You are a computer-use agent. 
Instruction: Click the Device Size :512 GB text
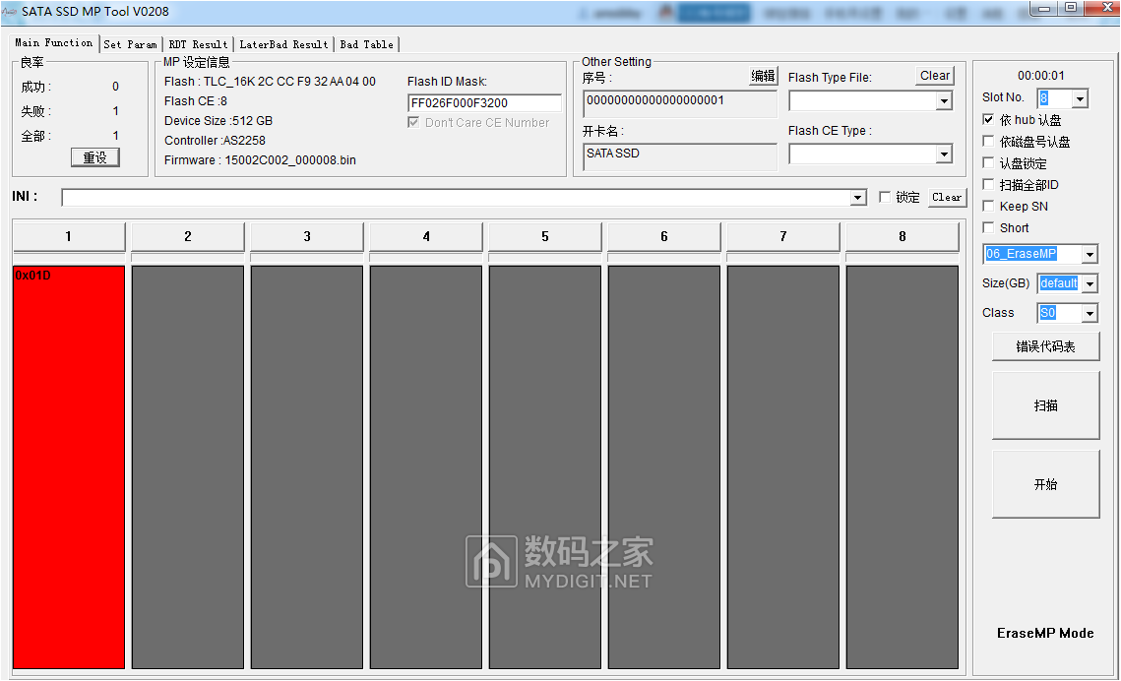coord(218,121)
